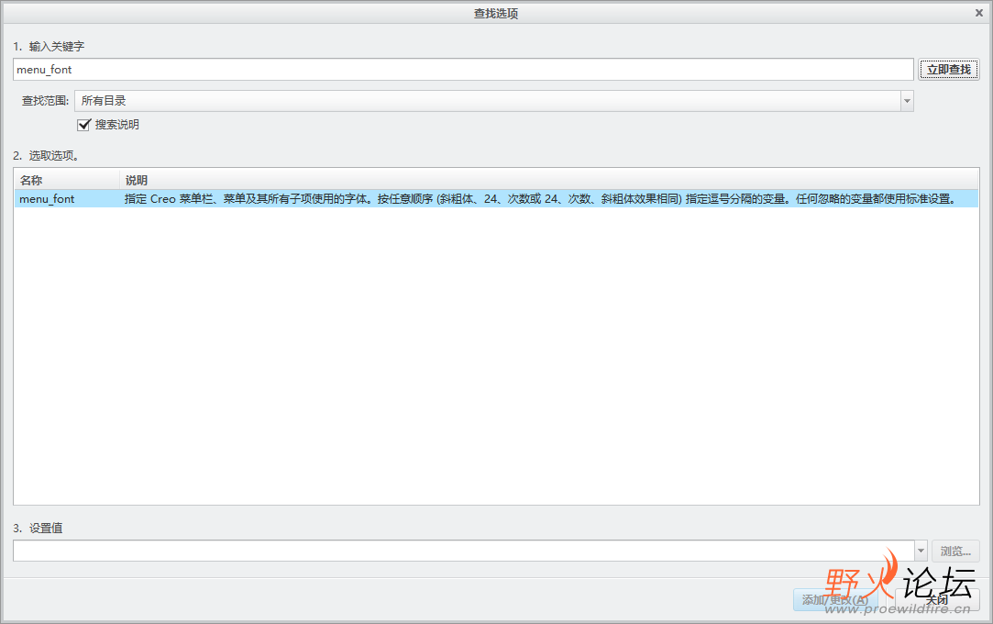993x624 pixels.
Task: Expand the 设置值 value dropdown arrow
Action: [921, 551]
